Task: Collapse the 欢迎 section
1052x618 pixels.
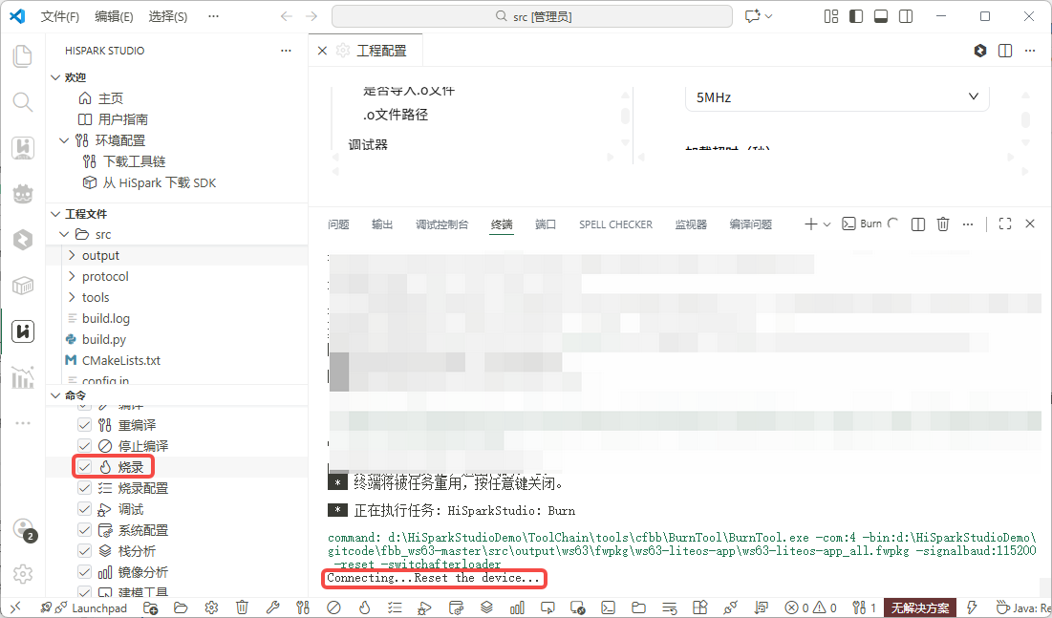Action: tap(55, 77)
